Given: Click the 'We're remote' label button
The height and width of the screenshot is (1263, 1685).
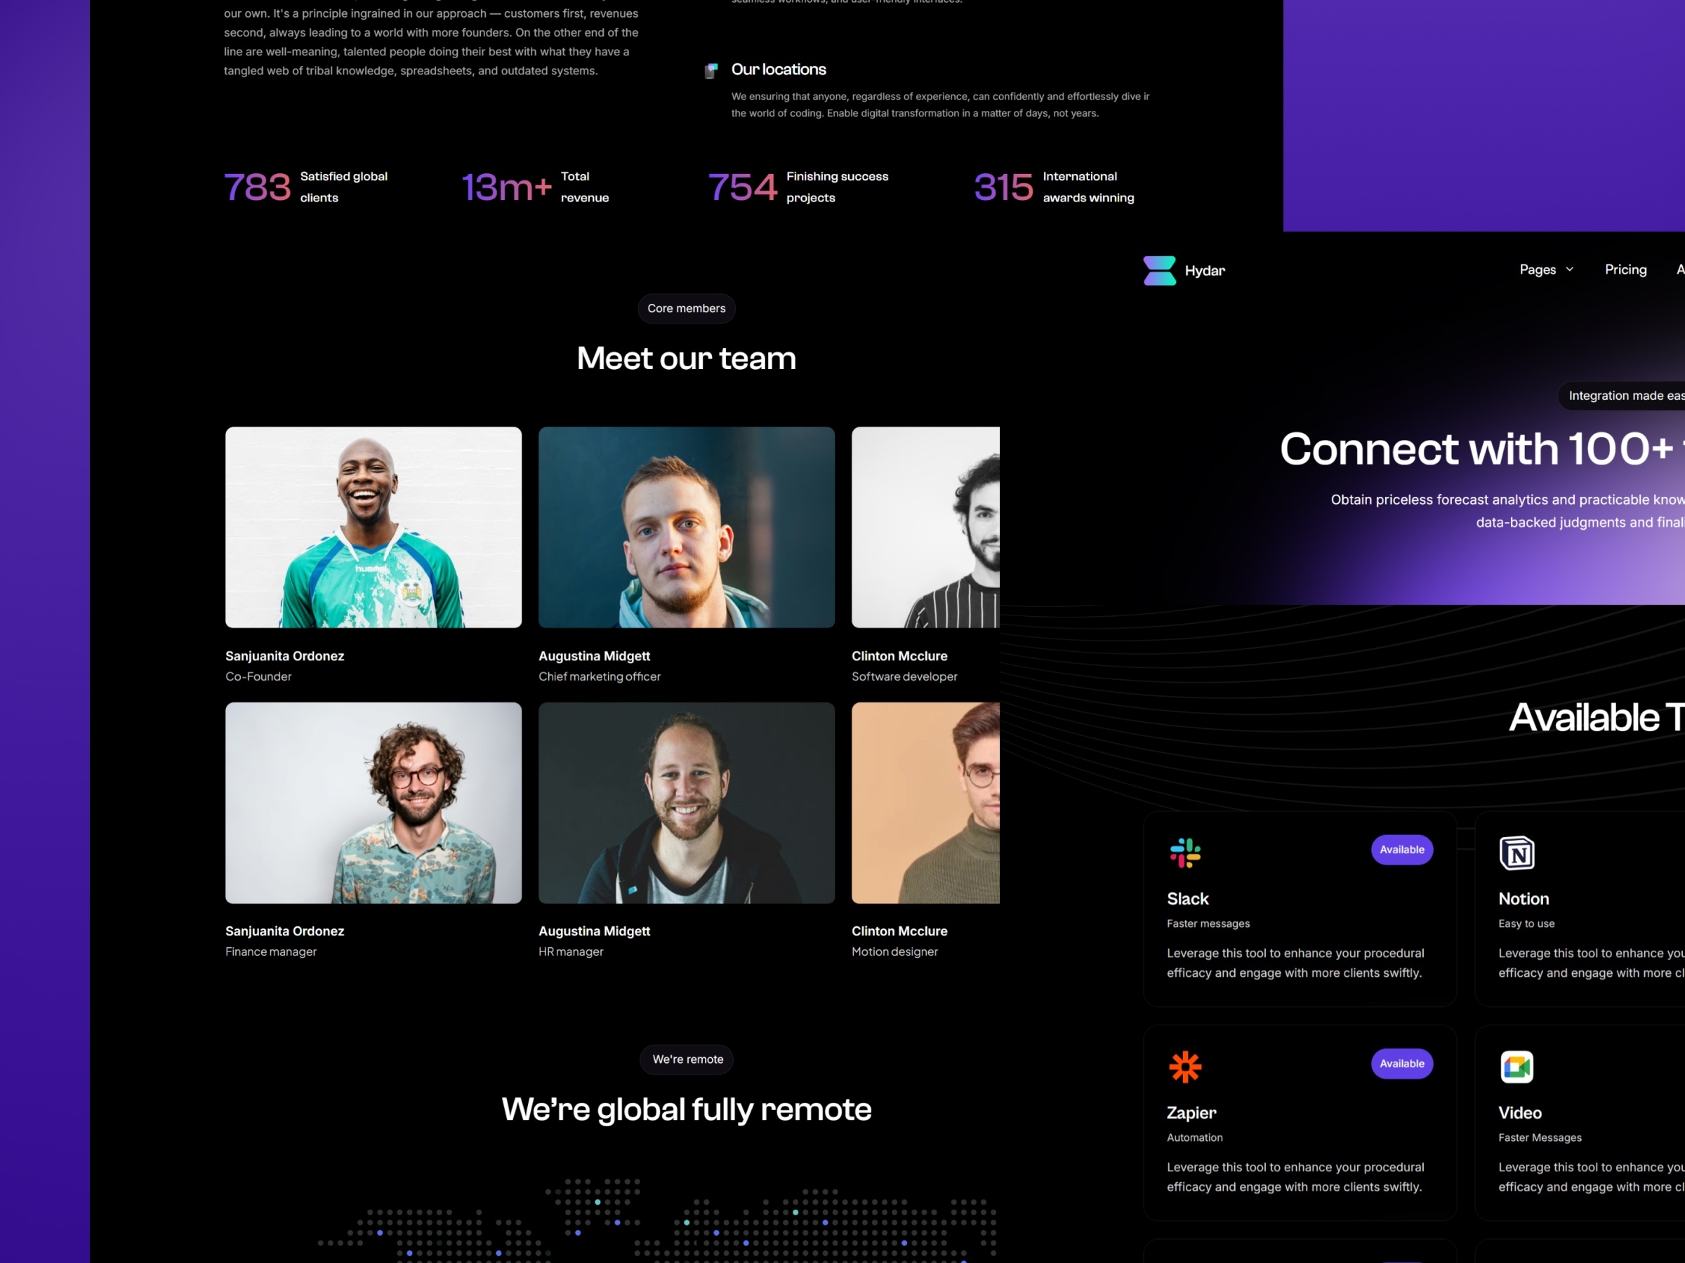Looking at the screenshot, I should 686,1059.
